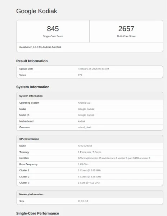Image resolution: width=167 pixels, height=216 pixels.
Task: Select the 2 Cores @ 2.65 GHz value
Action: pos(89,170)
